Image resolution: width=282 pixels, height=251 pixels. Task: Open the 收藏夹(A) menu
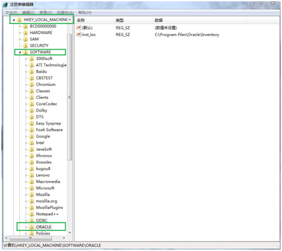pyautogui.click(x=65, y=13)
